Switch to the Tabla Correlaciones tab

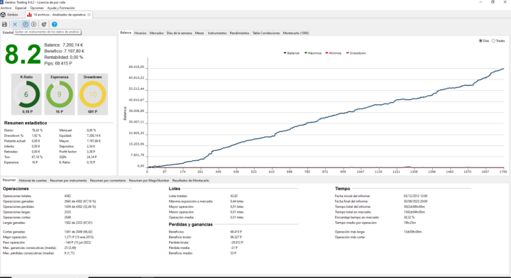[266, 33]
